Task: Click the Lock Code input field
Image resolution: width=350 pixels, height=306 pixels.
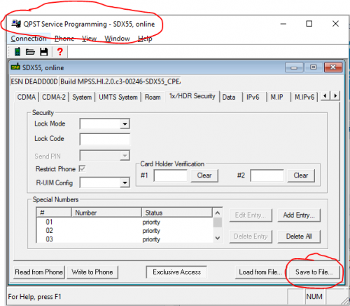Action: [105, 139]
